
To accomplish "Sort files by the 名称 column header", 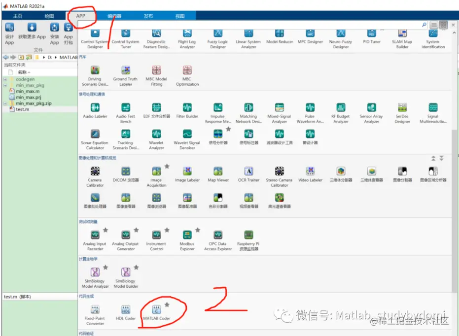I will (x=22, y=72).
